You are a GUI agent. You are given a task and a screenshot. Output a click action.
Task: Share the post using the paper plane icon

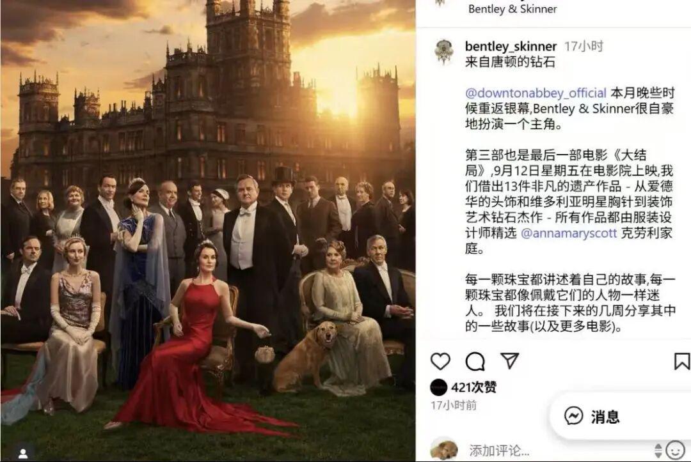[509, 361]
